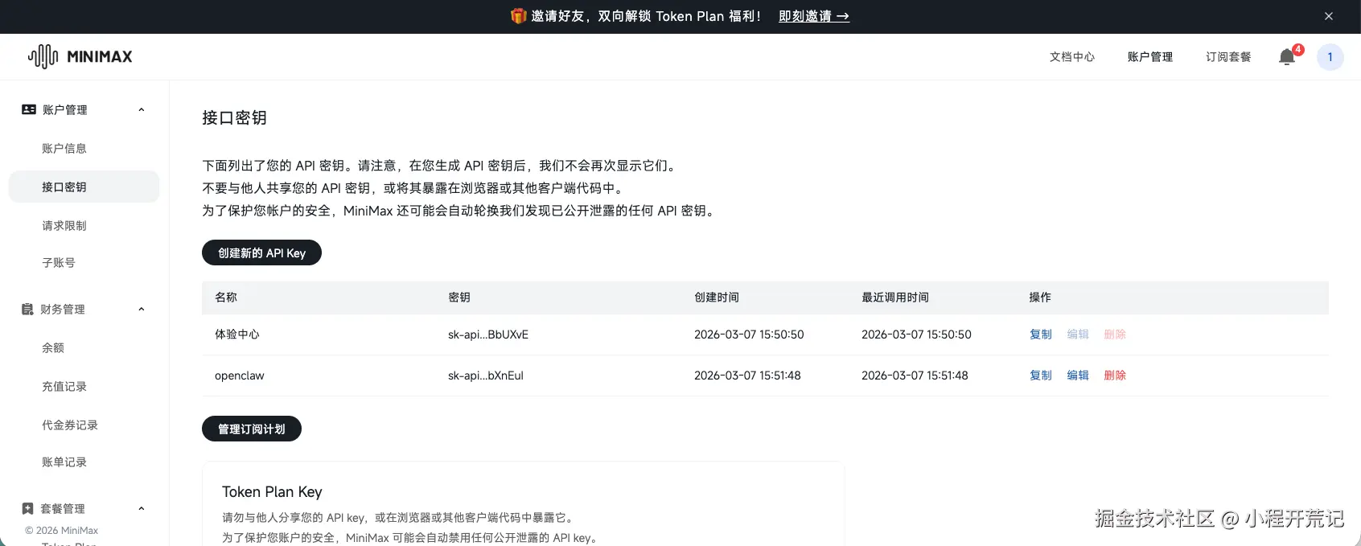This screenshot has width=1361, height=546.
Task: Collapse the 套餐管理 sidebar section
Action: [x=142, y=508]
